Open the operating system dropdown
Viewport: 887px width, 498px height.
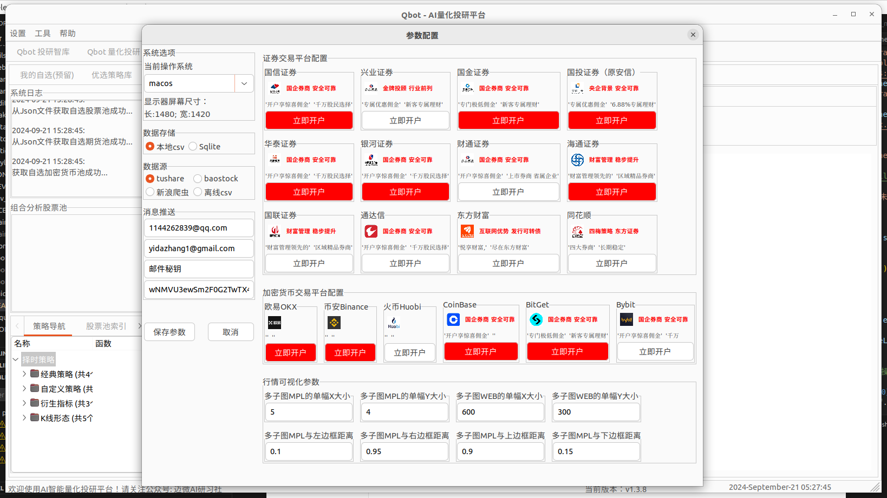click(244, 83)
